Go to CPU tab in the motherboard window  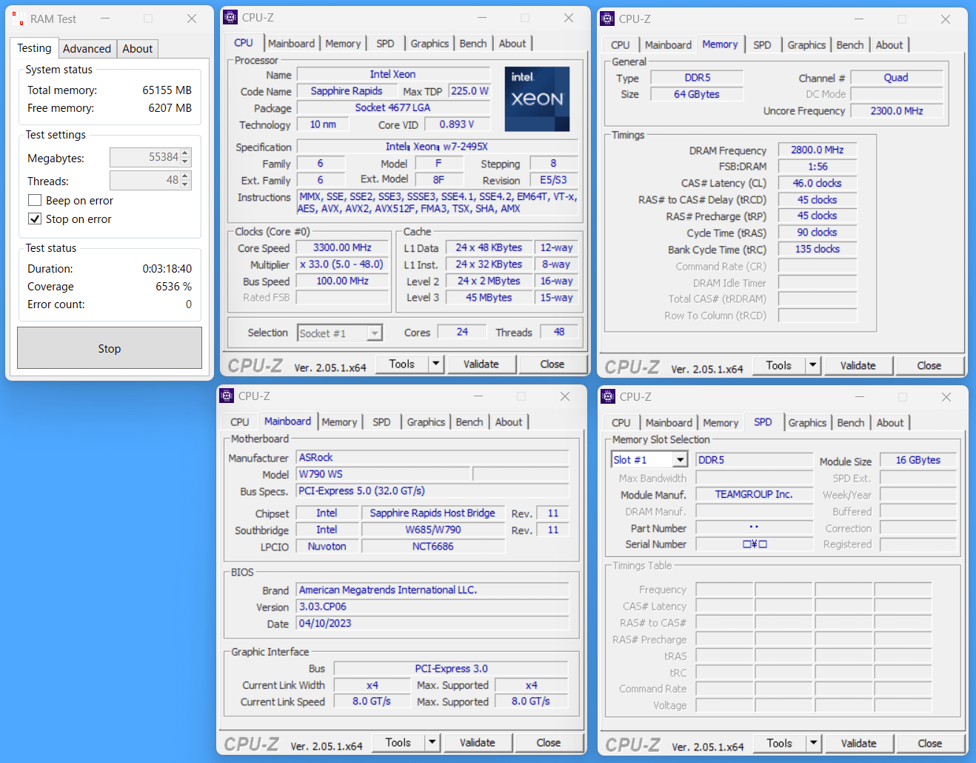pyautogui.click(x=240, y=422)
